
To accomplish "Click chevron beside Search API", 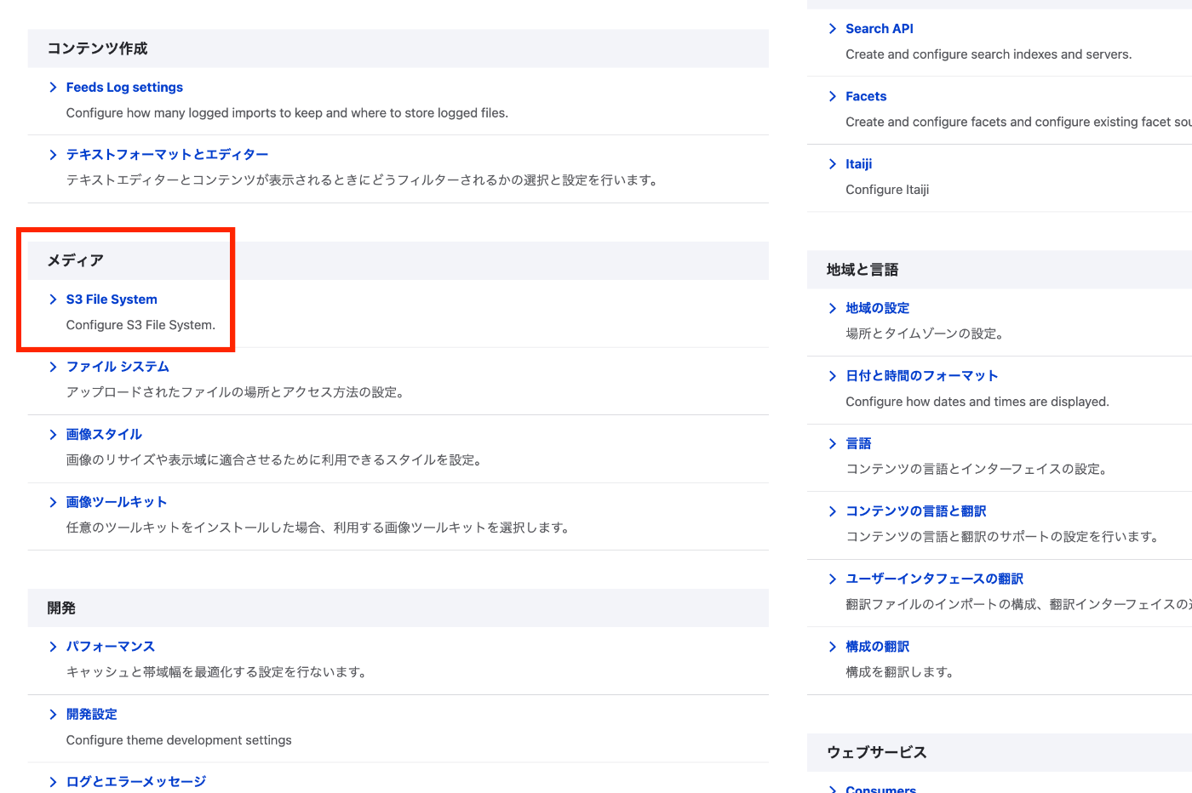I will [x=833, y=28].
